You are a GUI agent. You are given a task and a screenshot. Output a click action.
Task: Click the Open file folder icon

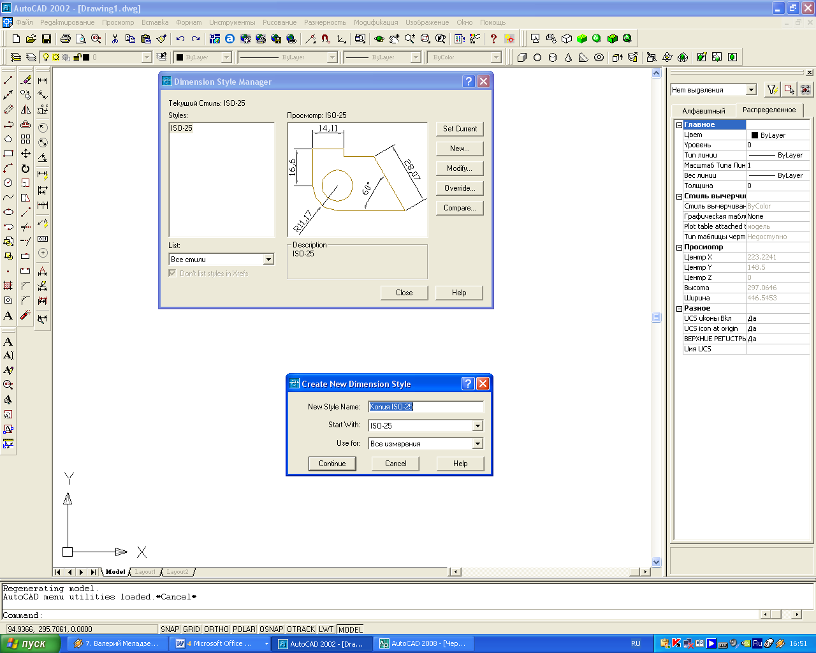coord(31,39)
